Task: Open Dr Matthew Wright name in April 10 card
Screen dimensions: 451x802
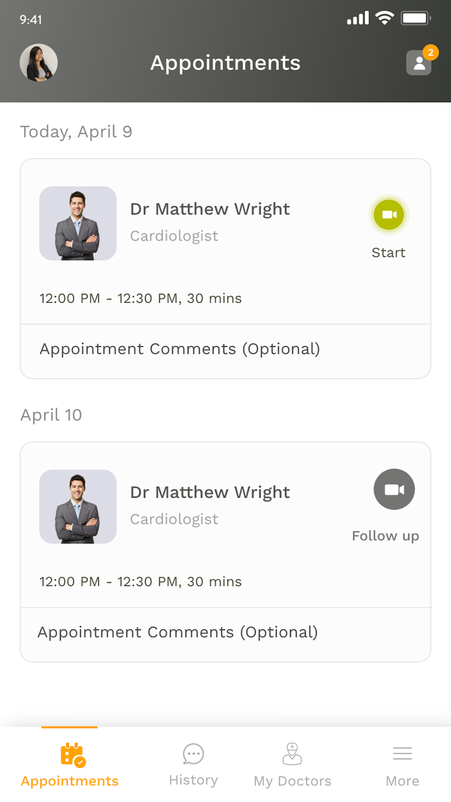Action: click(x=210, y=493)
